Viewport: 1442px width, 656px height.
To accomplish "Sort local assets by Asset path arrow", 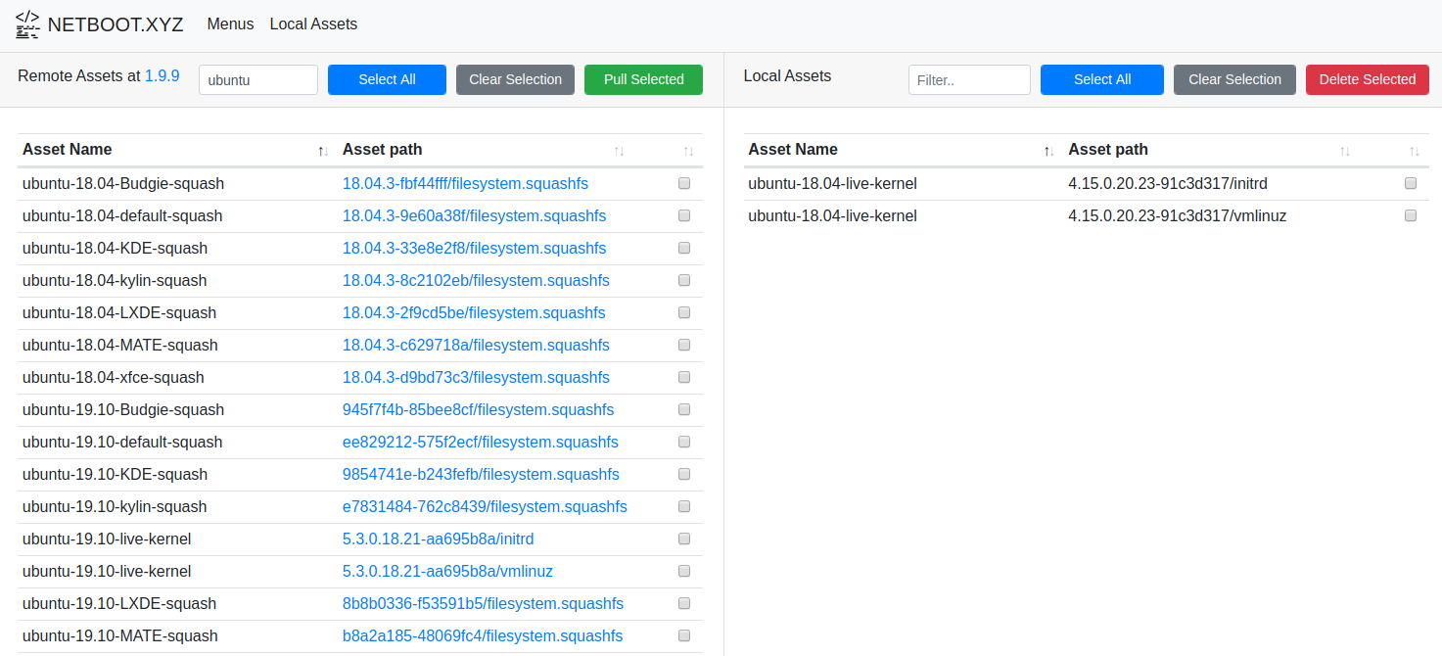I will [1344, 151].
